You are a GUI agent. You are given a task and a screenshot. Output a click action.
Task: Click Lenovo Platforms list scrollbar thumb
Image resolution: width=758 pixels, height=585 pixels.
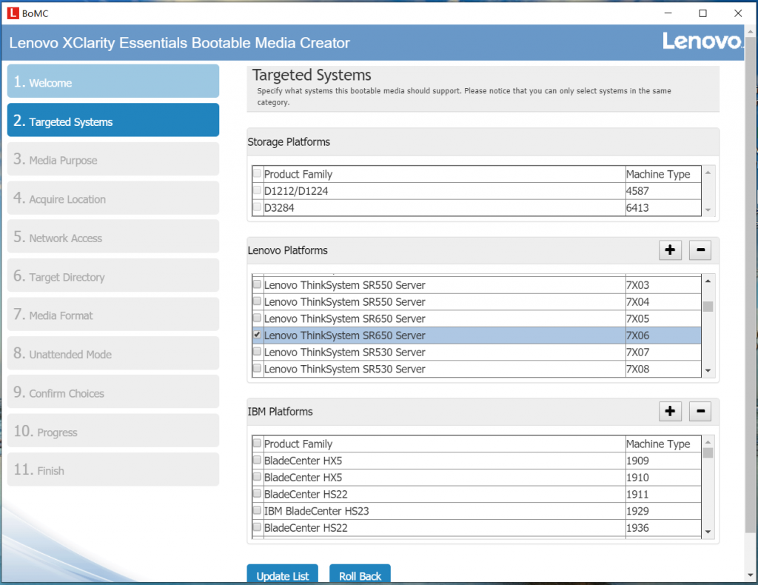708,307
